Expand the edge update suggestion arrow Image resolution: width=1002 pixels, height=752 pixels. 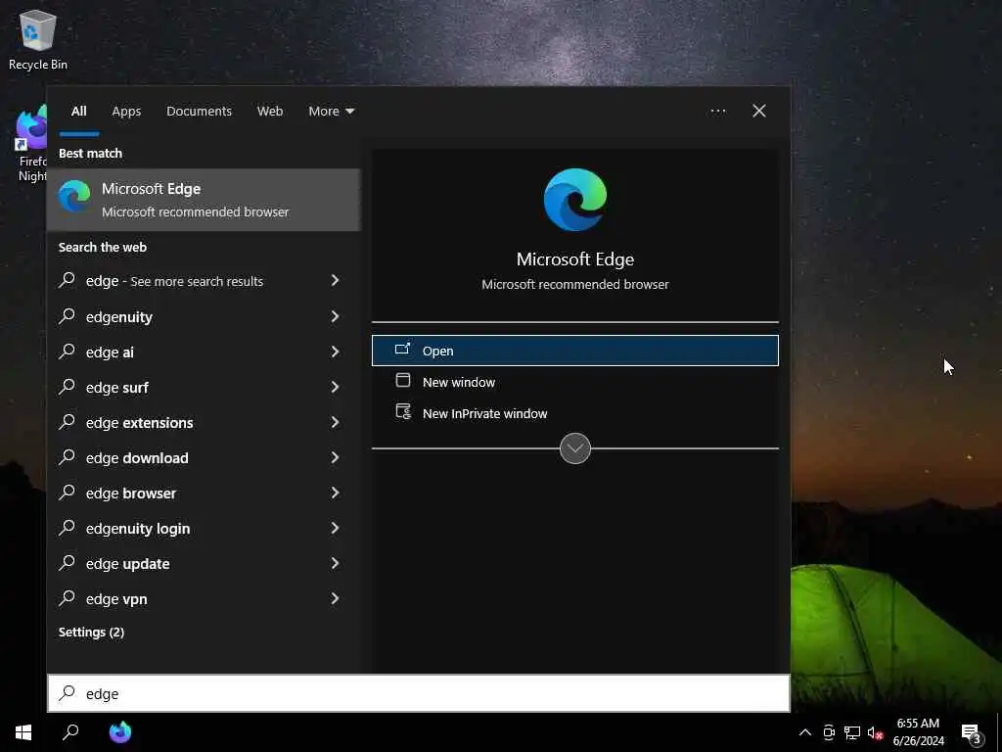pyautogui.click(x=335, y=563)
